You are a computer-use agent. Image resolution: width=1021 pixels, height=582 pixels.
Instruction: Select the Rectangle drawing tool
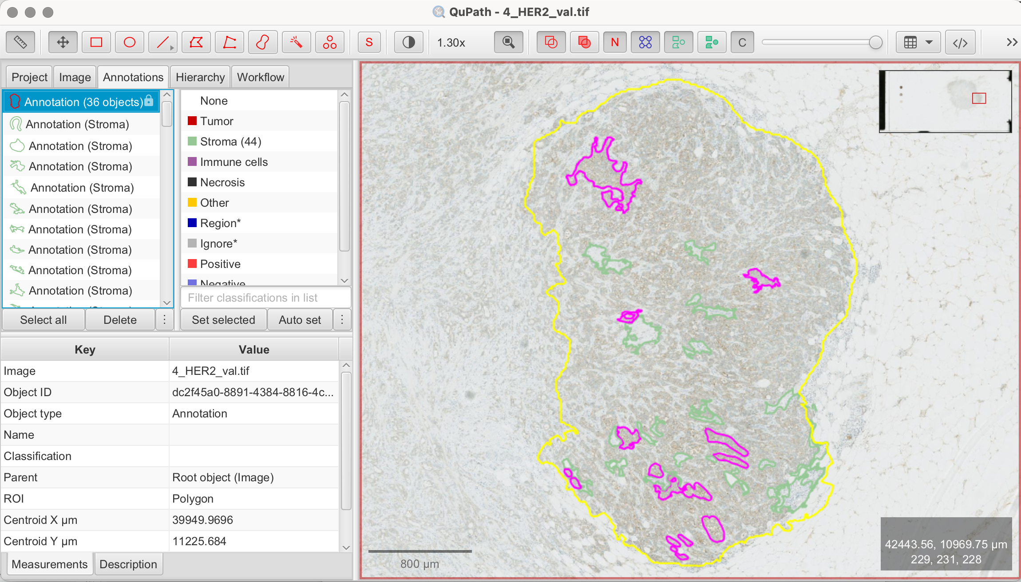(96, 43)
